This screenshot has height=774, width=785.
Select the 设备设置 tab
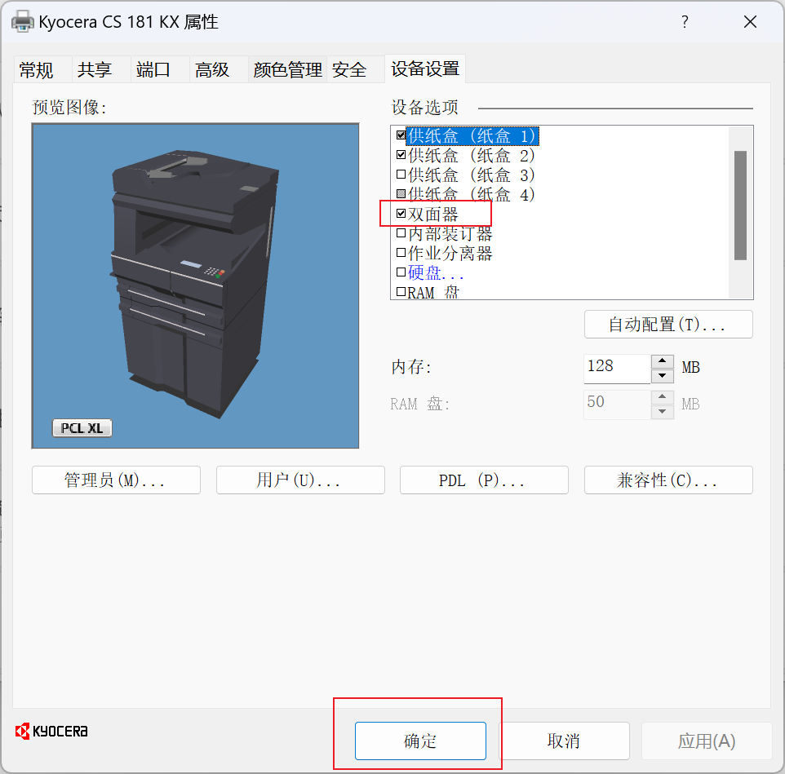click(x=425, y=69)
